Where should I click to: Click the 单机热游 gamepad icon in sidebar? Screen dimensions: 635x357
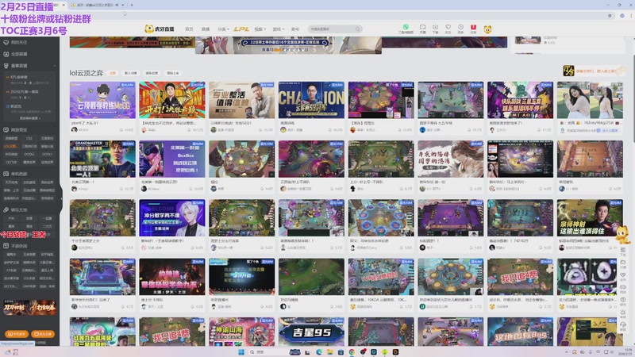(x=6, y=174)
